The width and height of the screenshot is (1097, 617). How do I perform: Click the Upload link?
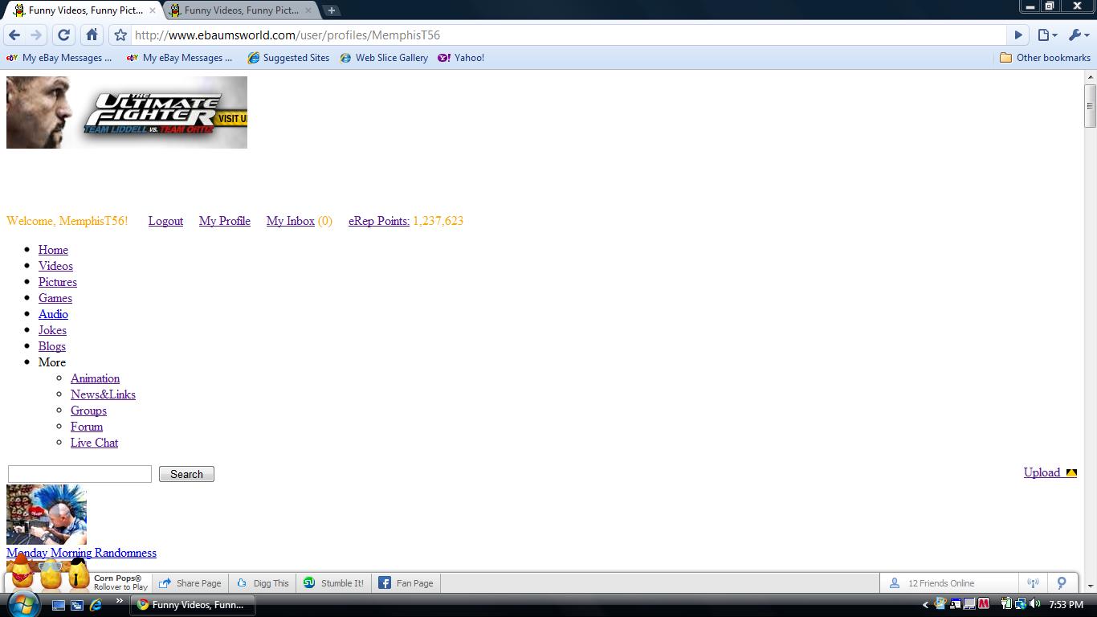(1042, 472)
